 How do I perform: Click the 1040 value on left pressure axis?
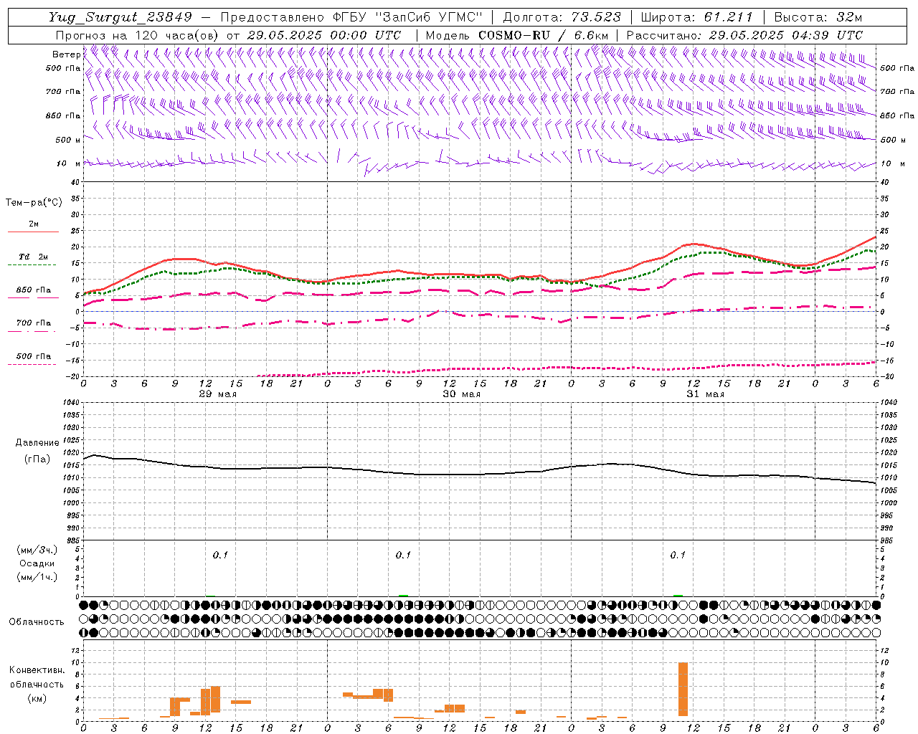(x=70, y=403)
